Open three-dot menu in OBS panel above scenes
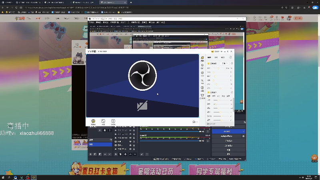320x180 pixels. [110, 130]
